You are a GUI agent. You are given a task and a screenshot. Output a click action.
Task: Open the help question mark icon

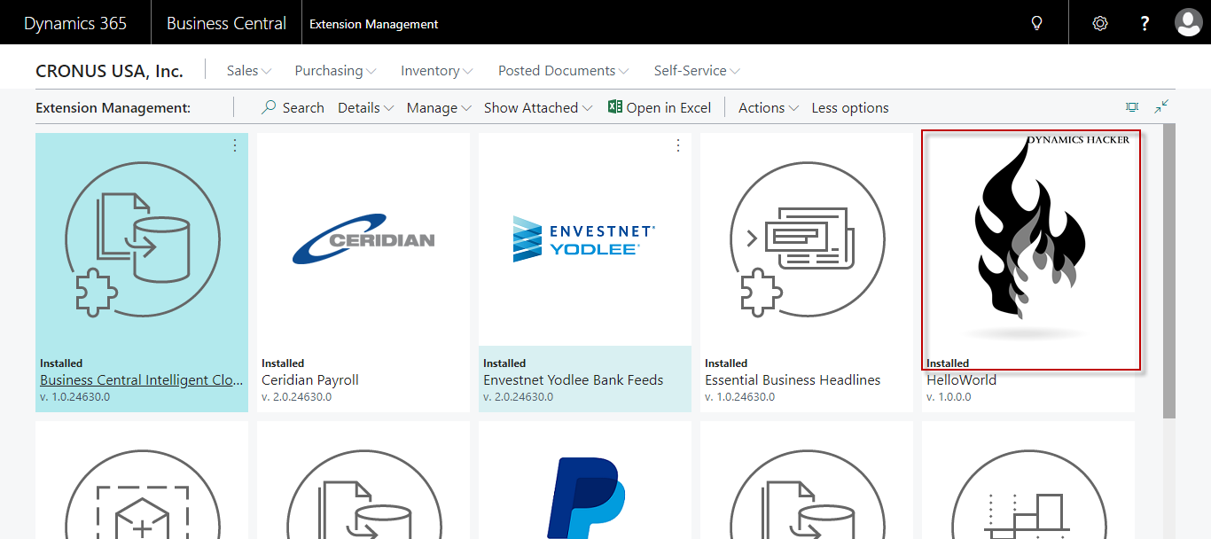point(1145,23)
